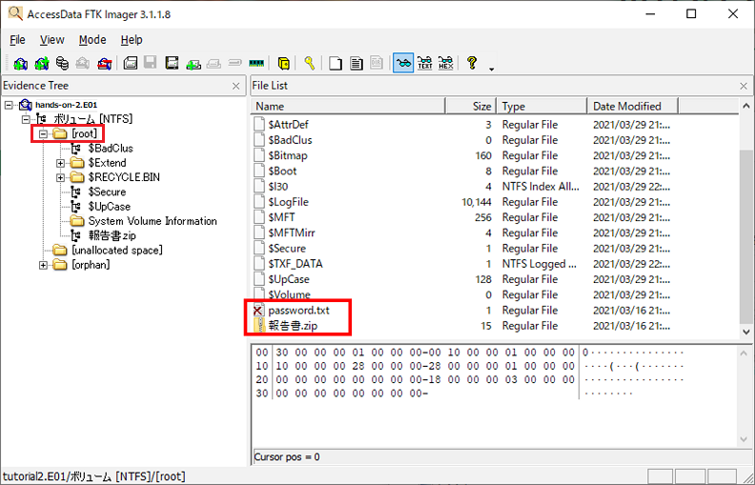
Task: Click the System Volume Information folder icon
Action: click(x=77, y=221)
